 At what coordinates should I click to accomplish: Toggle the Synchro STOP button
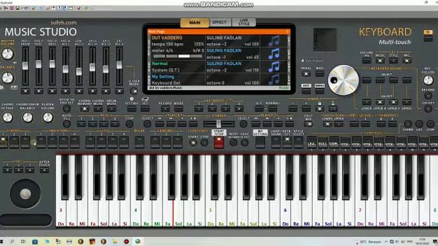pos(205,143)
